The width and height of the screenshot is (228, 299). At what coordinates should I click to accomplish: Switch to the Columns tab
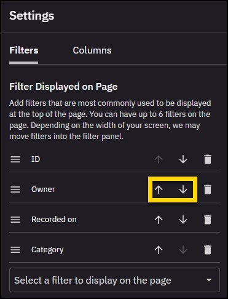coord(92,50)
